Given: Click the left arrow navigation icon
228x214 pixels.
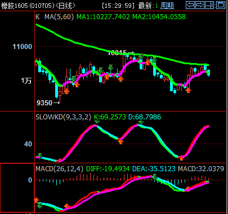Looking at the screenshot, I should tap(190, 5).
